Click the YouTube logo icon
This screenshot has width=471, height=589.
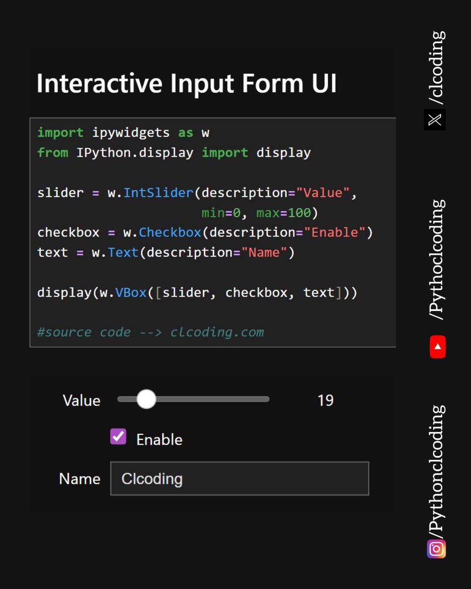pos(437,347)
